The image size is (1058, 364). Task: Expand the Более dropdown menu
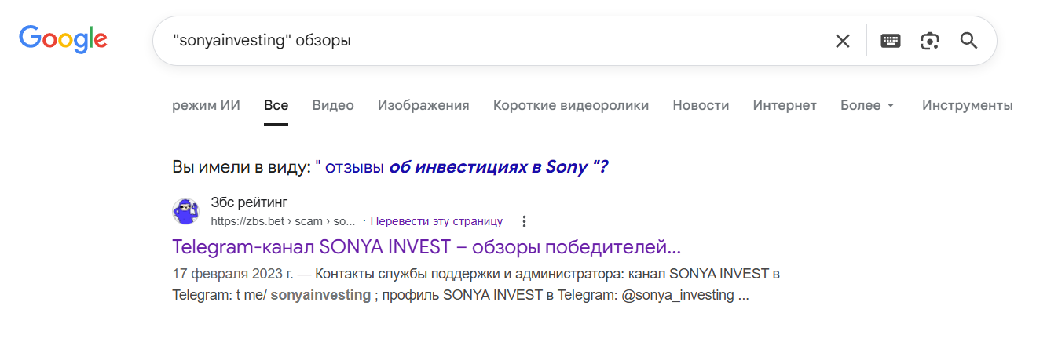867,105
